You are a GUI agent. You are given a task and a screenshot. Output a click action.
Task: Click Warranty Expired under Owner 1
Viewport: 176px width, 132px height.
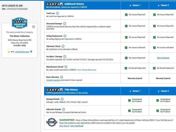pyautogui.click(x=135, y=78)
